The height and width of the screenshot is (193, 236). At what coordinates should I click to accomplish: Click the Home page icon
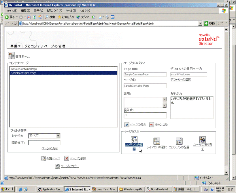coord(40,17)
